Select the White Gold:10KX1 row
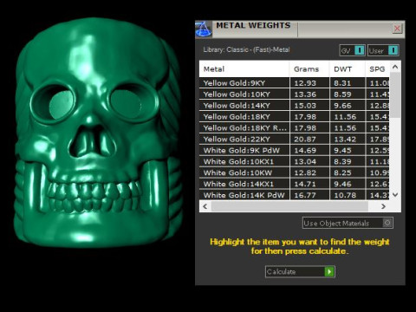This screenshot has height=312, width=416. coord(294,161)
